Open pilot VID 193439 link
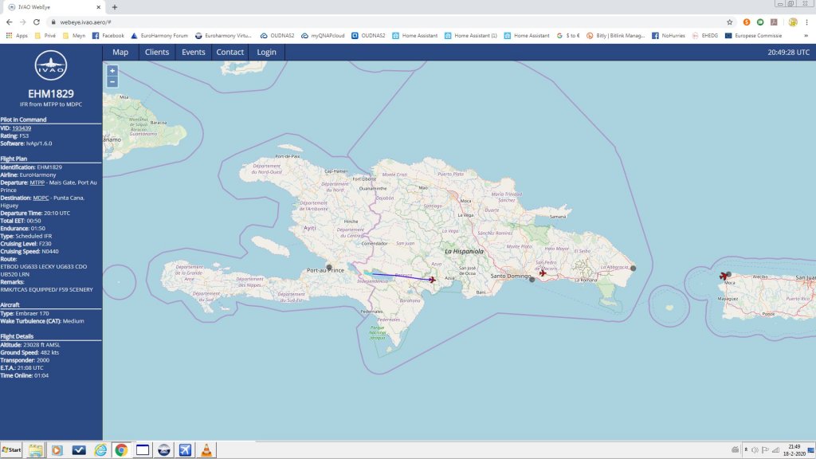Screen dimensions: 816x459 click(22, 128)
